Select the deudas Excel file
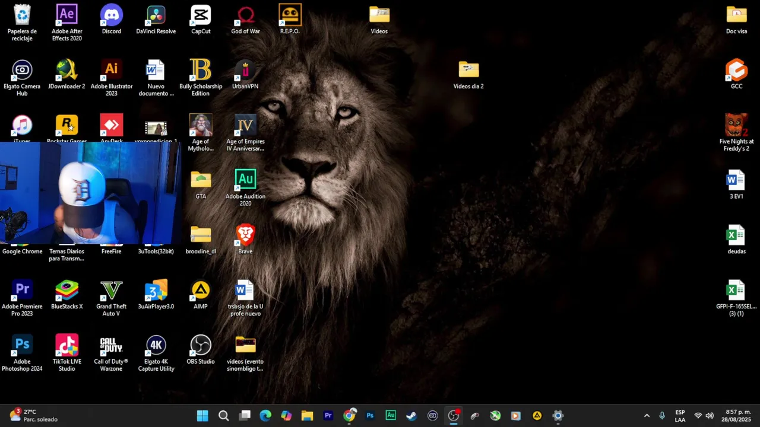This screenshot has height=427, width=760. click(x=736, y=240)
